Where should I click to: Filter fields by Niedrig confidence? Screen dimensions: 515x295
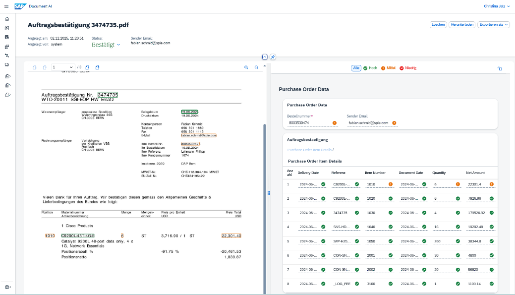click(408, 68)
